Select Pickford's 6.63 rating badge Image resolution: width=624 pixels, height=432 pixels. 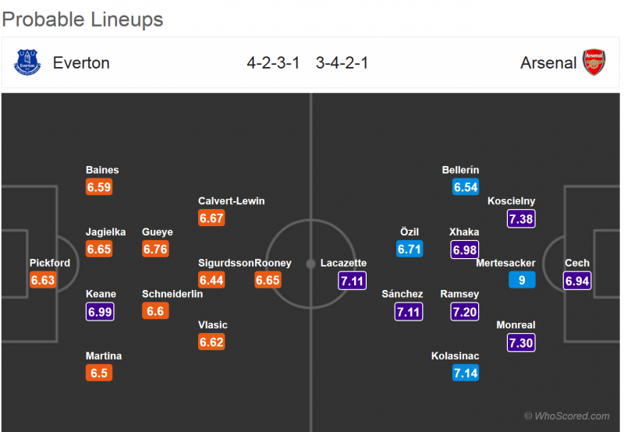(43, 280)
